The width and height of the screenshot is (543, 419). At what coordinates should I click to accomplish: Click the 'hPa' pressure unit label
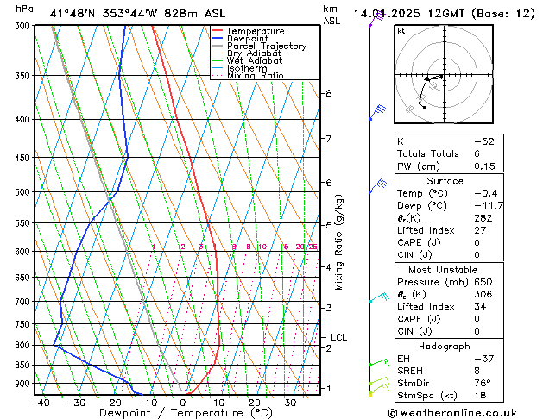click(x=24, y=9)
